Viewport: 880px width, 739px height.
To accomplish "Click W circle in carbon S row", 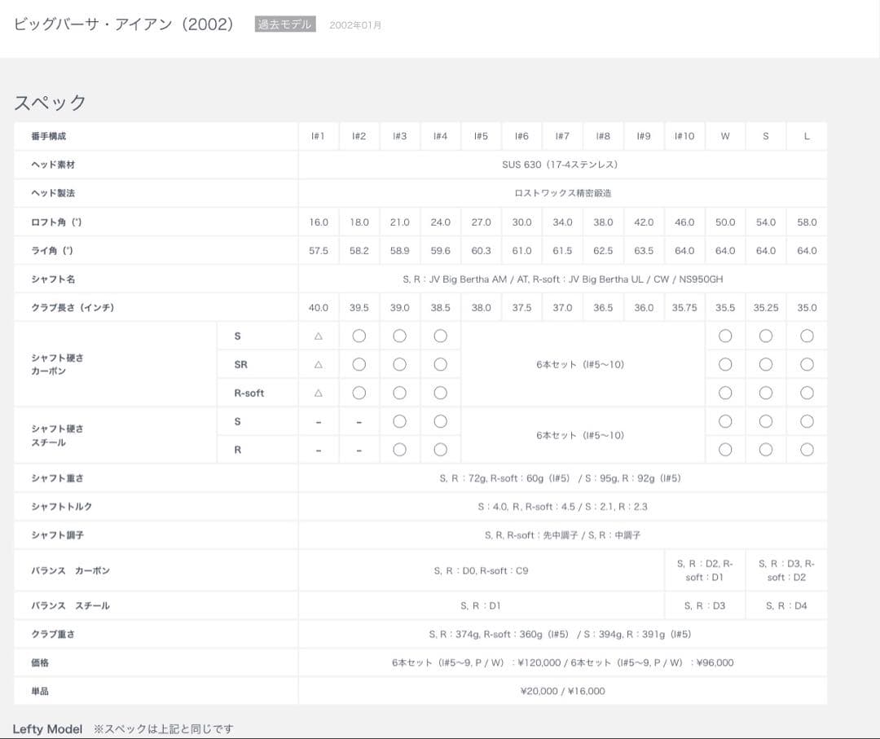I will [x=725, y=337].
